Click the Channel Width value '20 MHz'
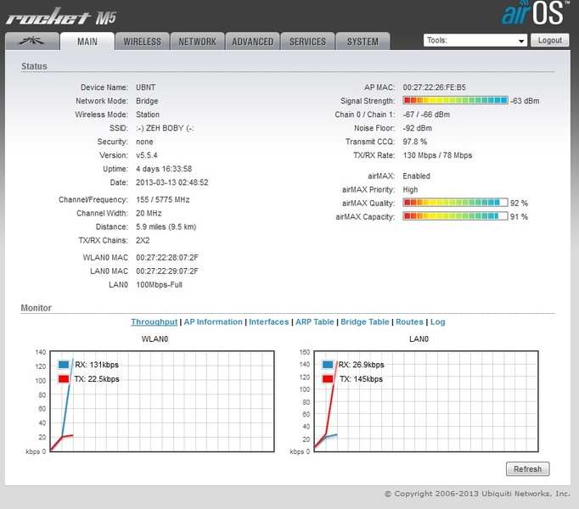579x509 pixels. (x=149, y=213)
